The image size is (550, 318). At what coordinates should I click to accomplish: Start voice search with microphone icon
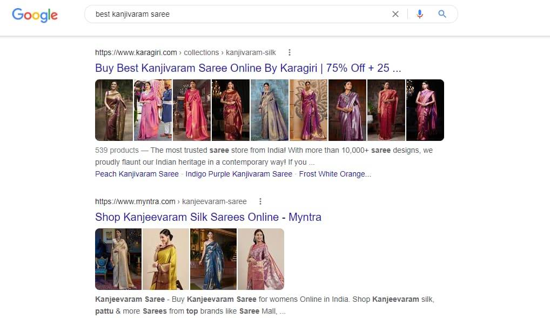pyautogui.click(x=419, y=14)
